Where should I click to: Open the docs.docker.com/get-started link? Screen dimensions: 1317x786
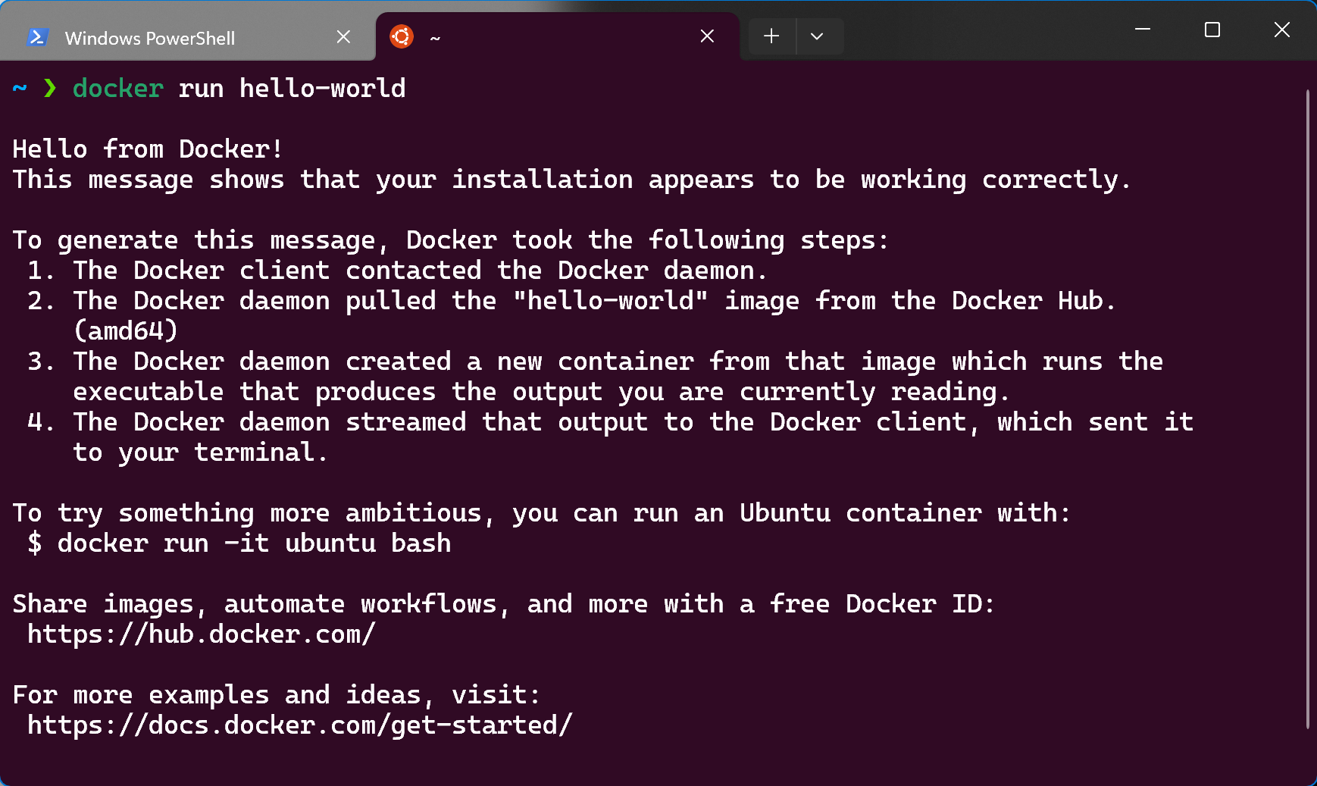(300, 725)
